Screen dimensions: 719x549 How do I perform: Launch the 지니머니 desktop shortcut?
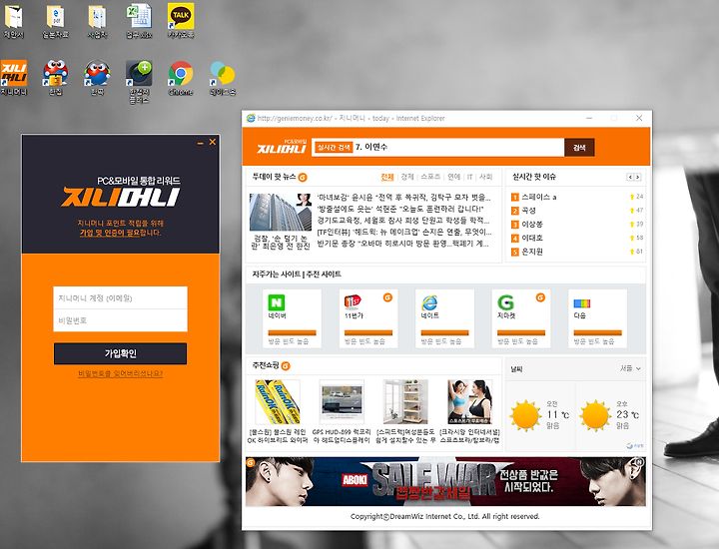point(14,78)
